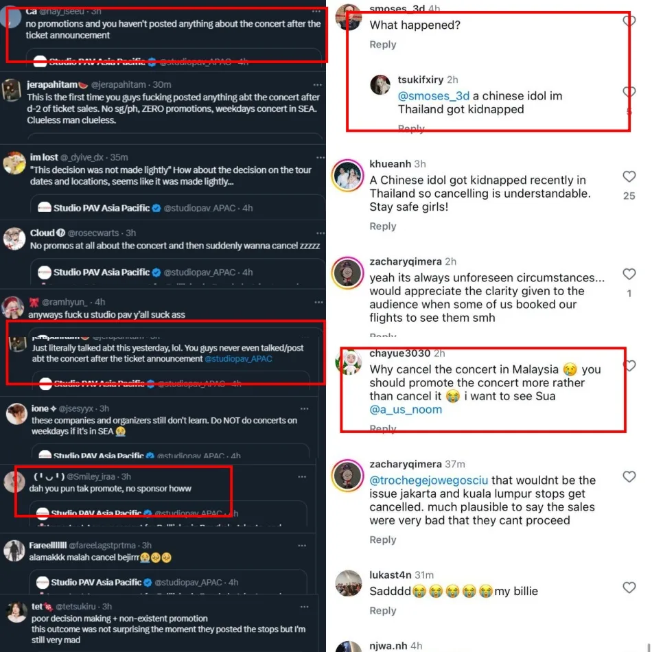View tsukifxiry's profile avatar

tap(380, 84)
